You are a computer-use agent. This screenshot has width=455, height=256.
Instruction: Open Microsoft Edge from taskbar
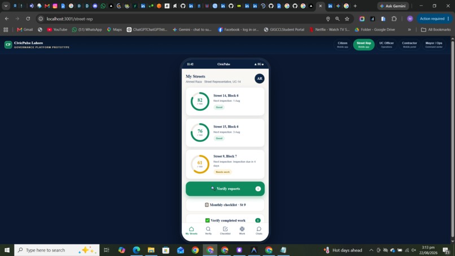[137, 250]
